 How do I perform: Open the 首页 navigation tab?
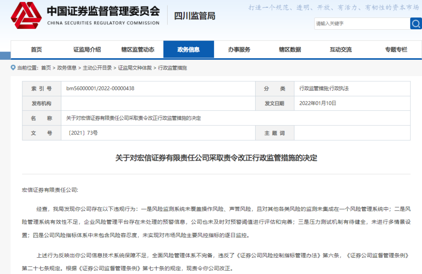pyautogui.click(x=36, y=50)
